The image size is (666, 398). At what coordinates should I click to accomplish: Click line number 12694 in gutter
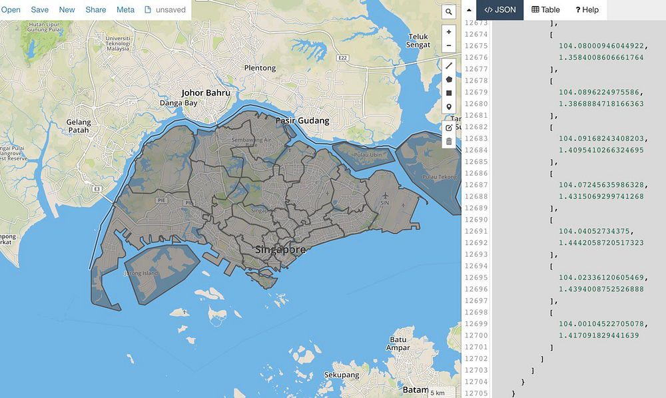pyautogui.click(x=476, y=266)
